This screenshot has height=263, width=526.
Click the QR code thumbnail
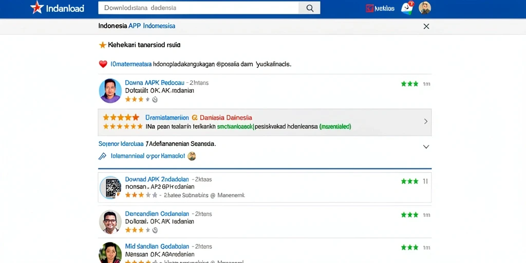[x=111, y=188]
